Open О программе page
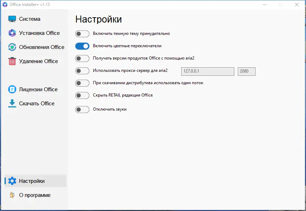 click(36, 195)
